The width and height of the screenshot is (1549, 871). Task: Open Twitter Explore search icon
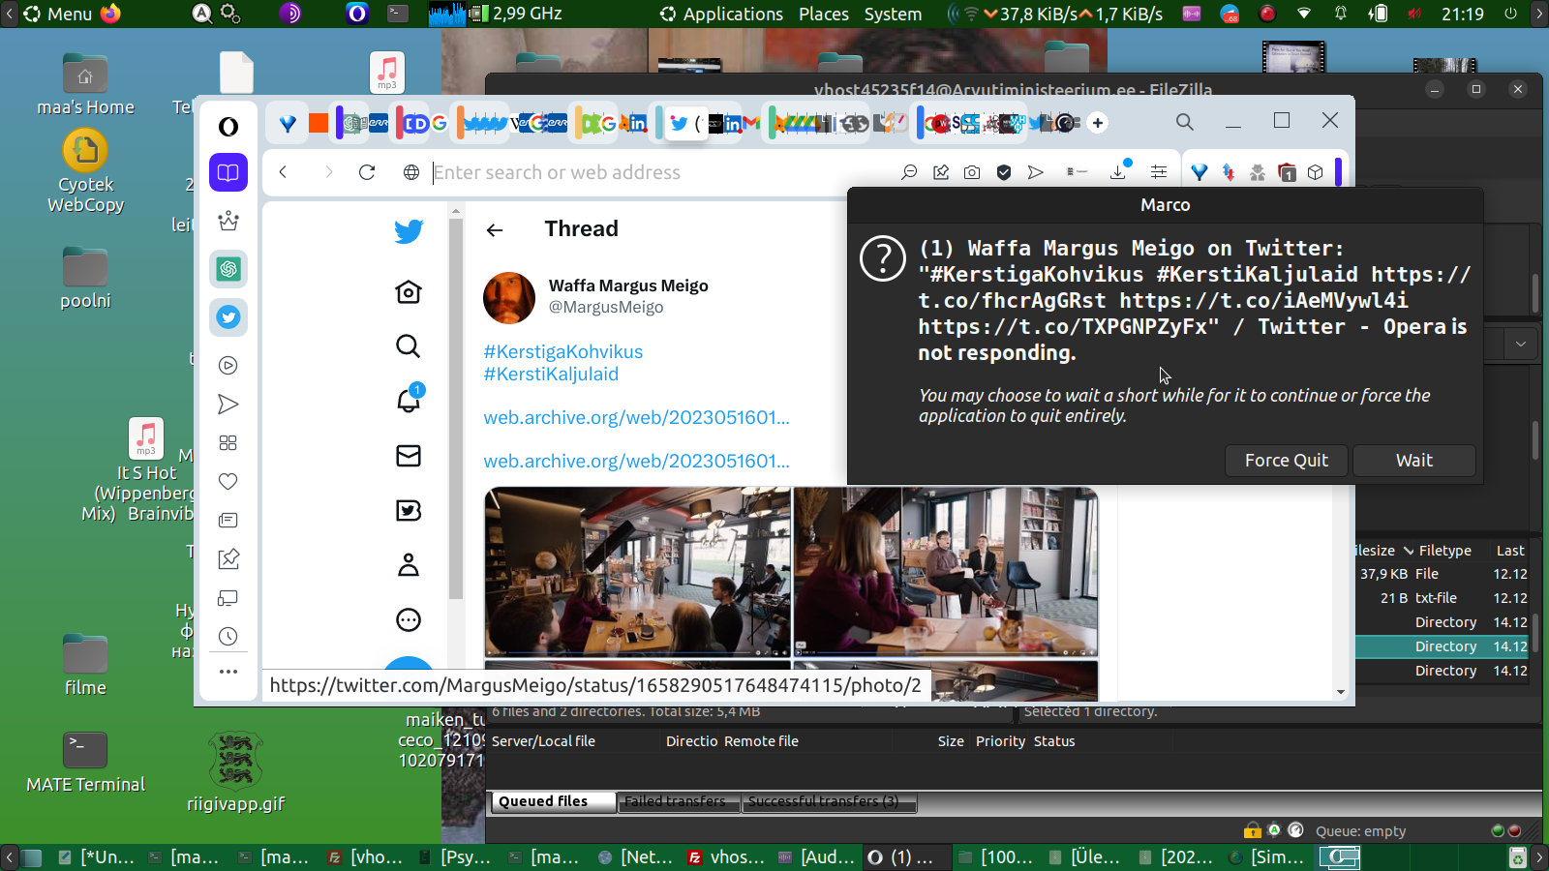409,345
